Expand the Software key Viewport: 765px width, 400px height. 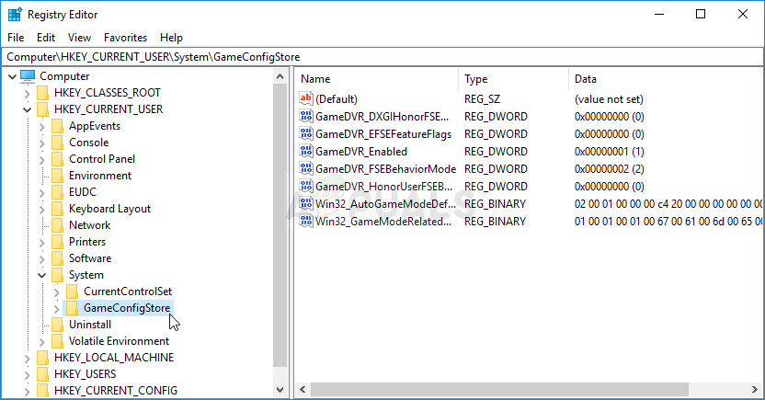tap(42, 259)
